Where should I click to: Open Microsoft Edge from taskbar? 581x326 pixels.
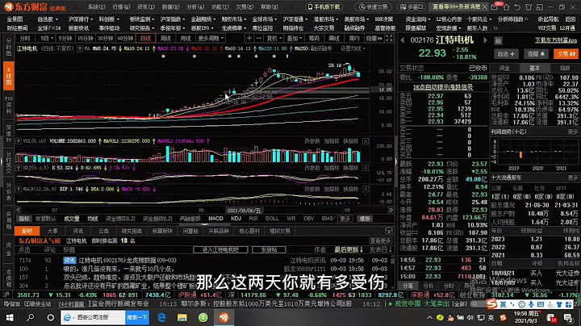[x=162, y=317]
